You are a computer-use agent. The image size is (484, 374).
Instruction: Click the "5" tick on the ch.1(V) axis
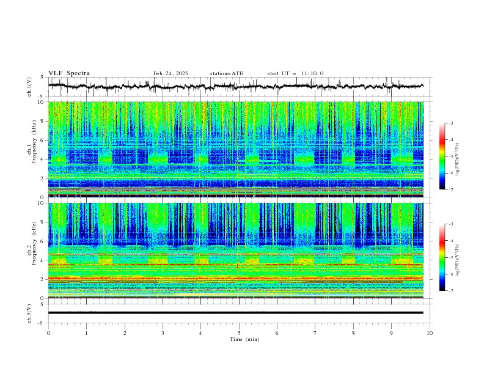coord(42,78)
